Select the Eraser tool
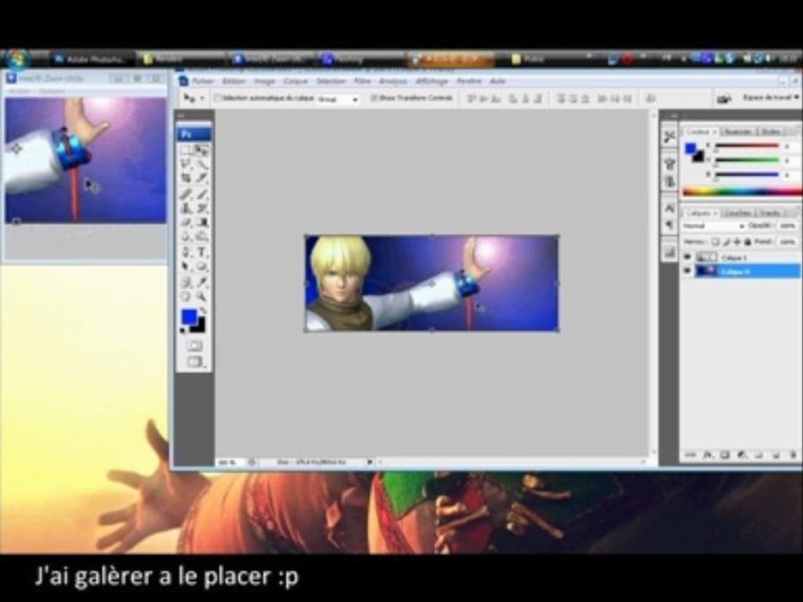 (187, 222)
